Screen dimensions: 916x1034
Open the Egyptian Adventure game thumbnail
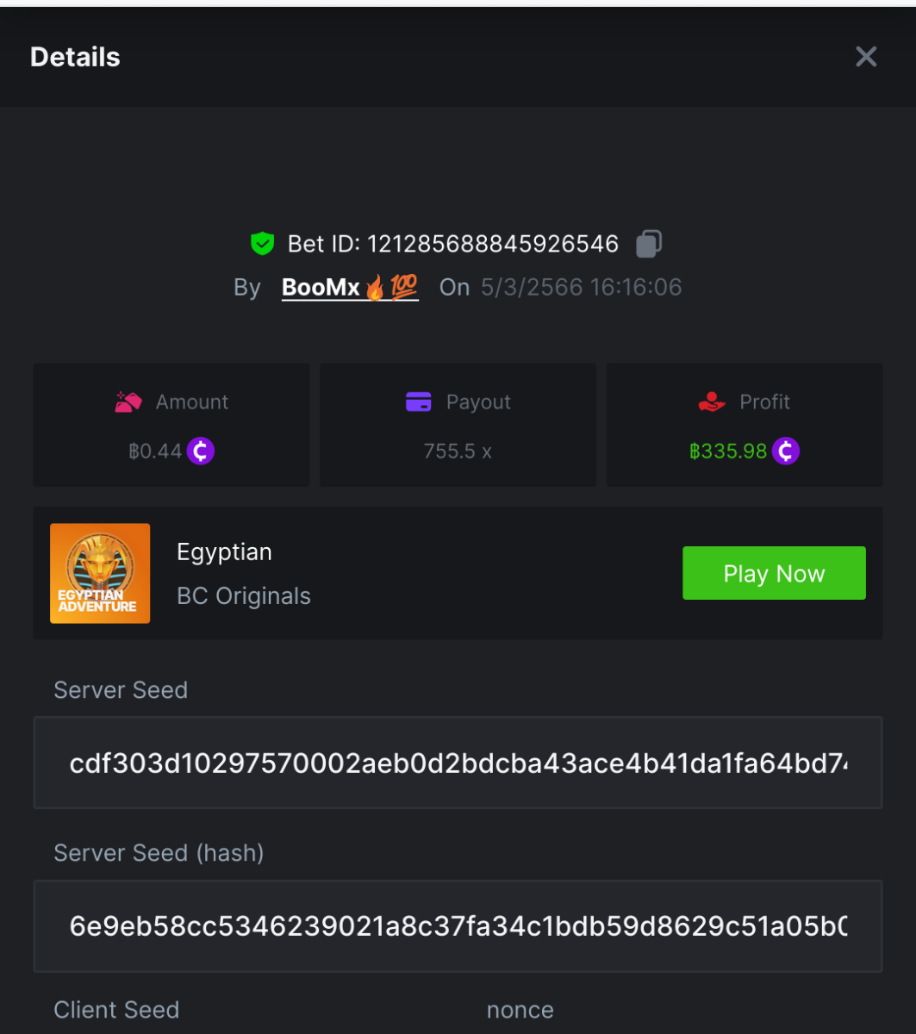tap(100, 573)
